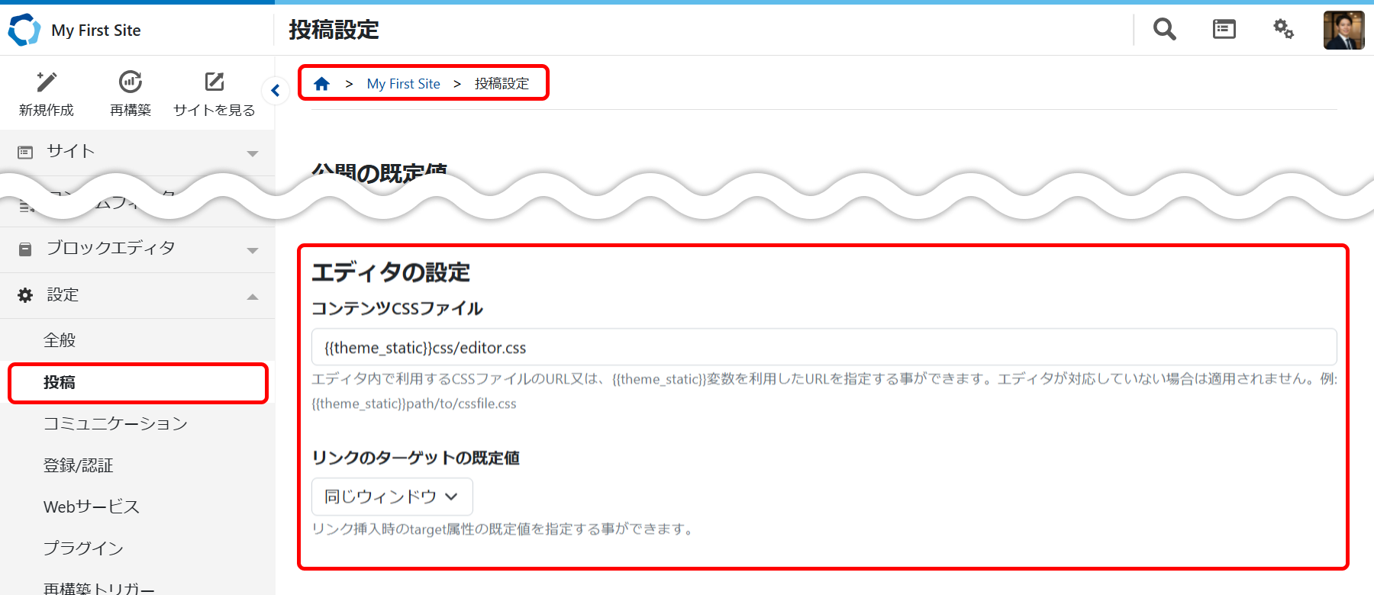Select 全般 in settings menu

coord(60,340)
